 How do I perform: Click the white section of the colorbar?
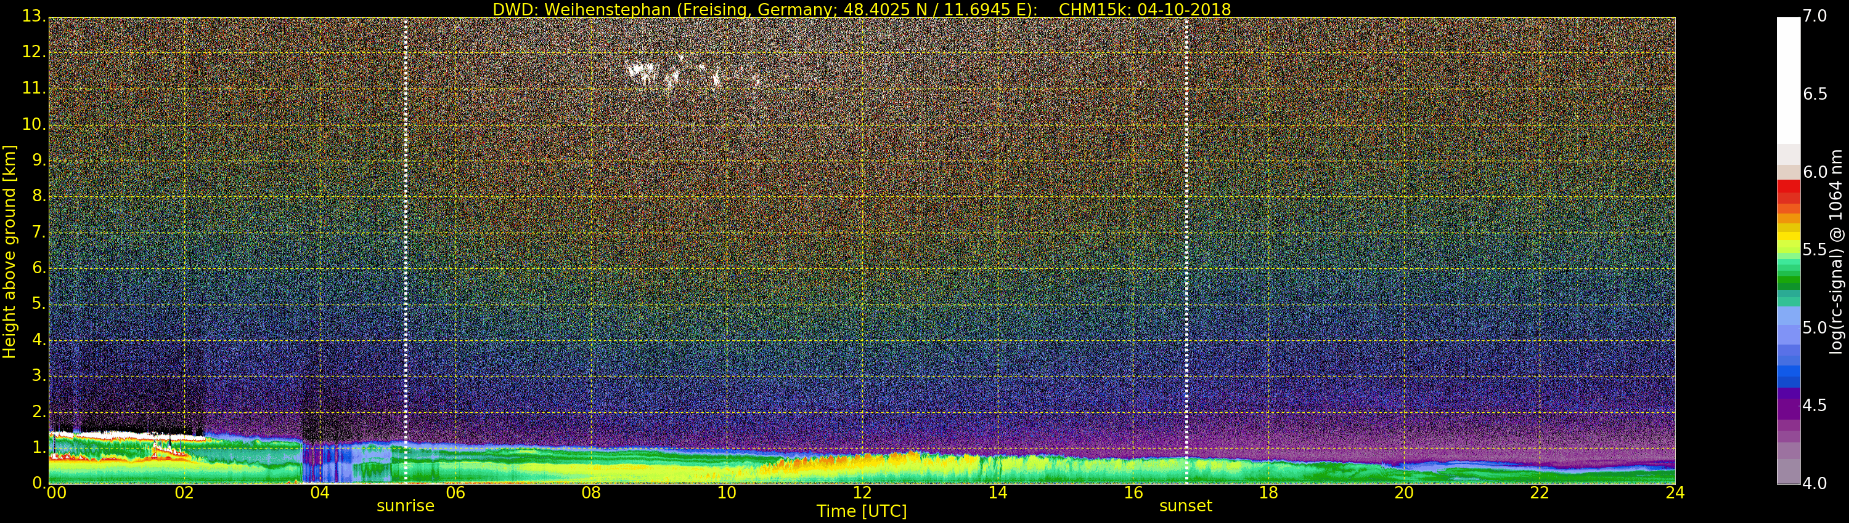1788,79
